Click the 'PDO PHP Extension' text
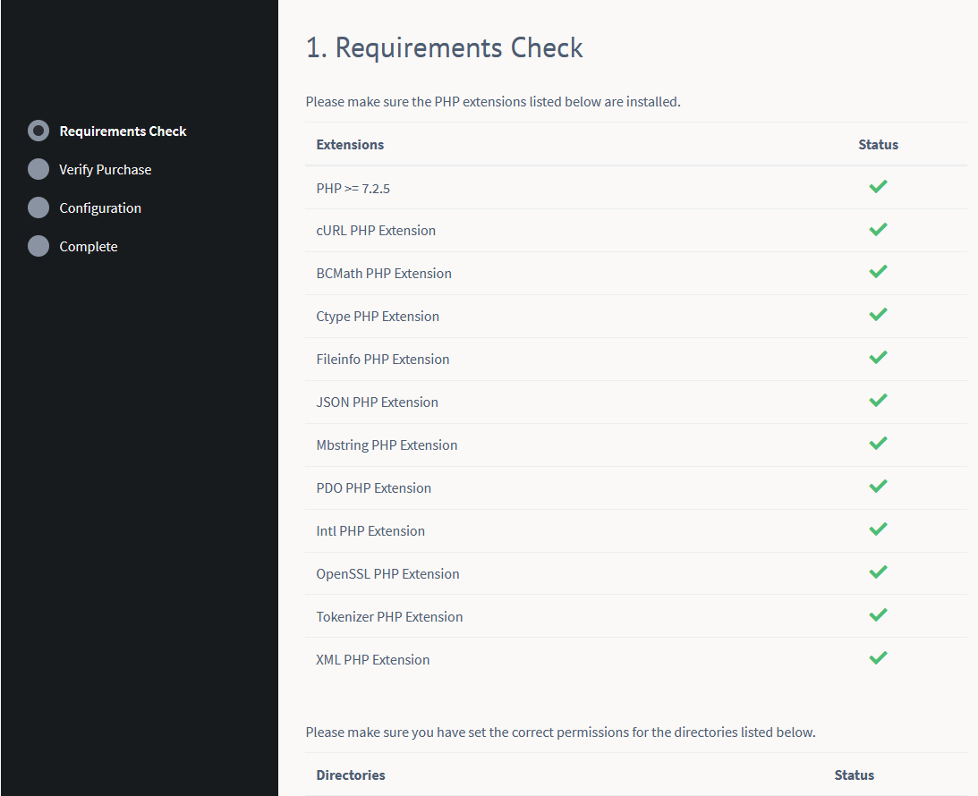 click(x=374, y=488)
